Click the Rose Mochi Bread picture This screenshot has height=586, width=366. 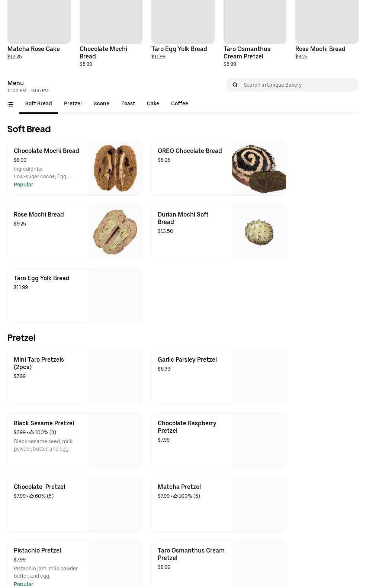(115, 232)
